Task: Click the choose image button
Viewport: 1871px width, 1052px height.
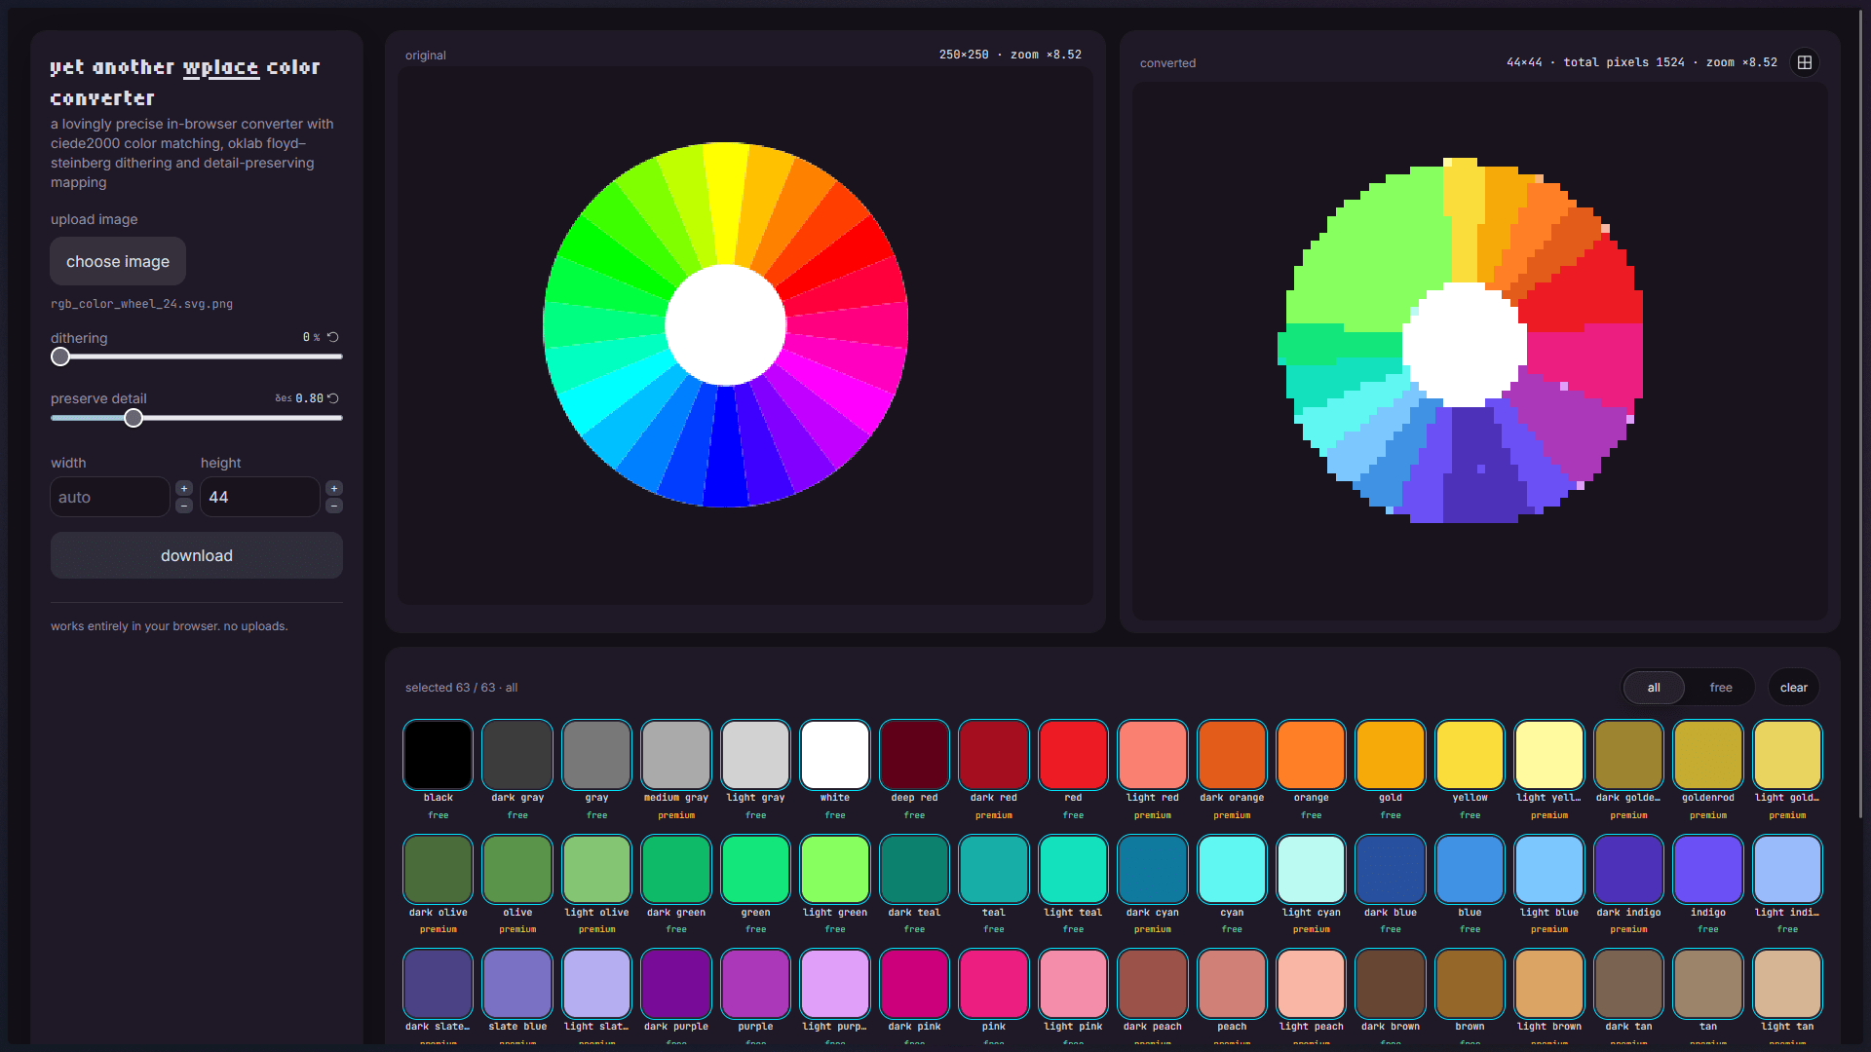Action: [117, 261]
